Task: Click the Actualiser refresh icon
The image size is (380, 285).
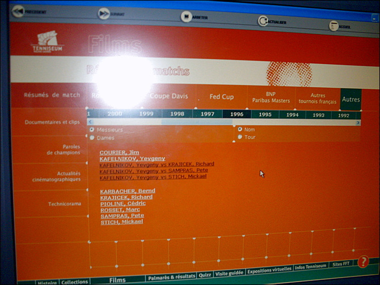Action: [263, 21]
